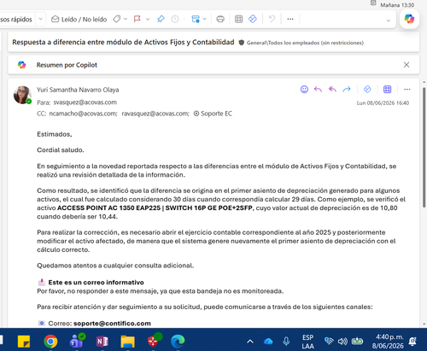427x351 pixels.
Task: Expand the categorize tag dropdown arrow
Action: click(x=126, y=19)
